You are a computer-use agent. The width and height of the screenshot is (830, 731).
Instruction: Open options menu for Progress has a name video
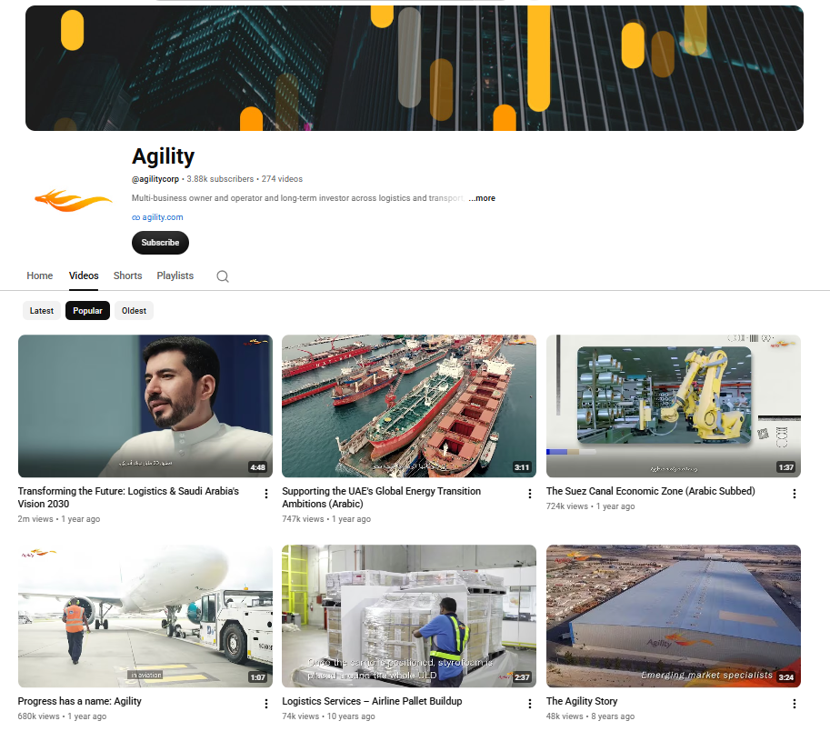265,704
